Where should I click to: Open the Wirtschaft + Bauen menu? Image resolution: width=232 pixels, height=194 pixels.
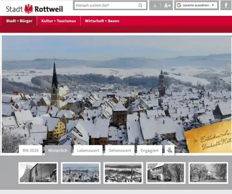[102, 21]
